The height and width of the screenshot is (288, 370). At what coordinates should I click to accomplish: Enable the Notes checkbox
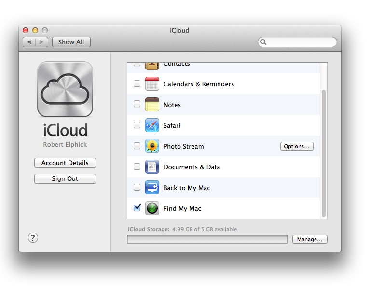click(137, 104)
